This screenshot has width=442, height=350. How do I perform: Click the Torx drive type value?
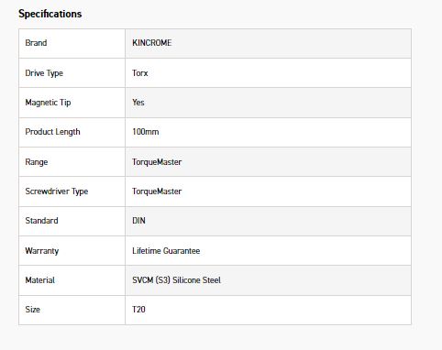140,73
